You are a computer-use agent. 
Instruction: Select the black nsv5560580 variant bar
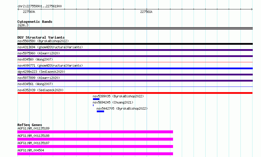[135, 44]
